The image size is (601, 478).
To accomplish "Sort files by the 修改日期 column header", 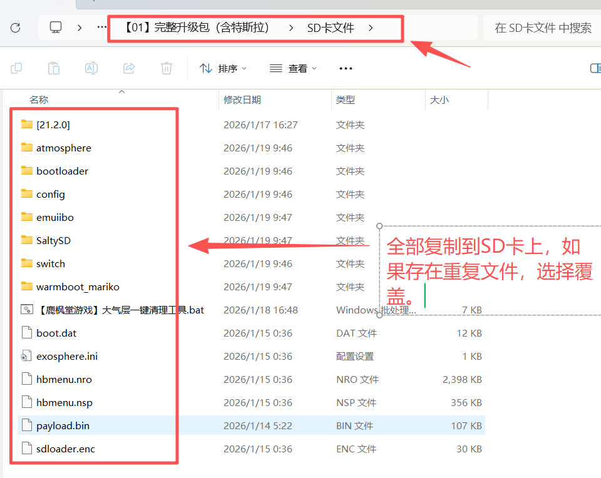I will (x=243, y=99).
